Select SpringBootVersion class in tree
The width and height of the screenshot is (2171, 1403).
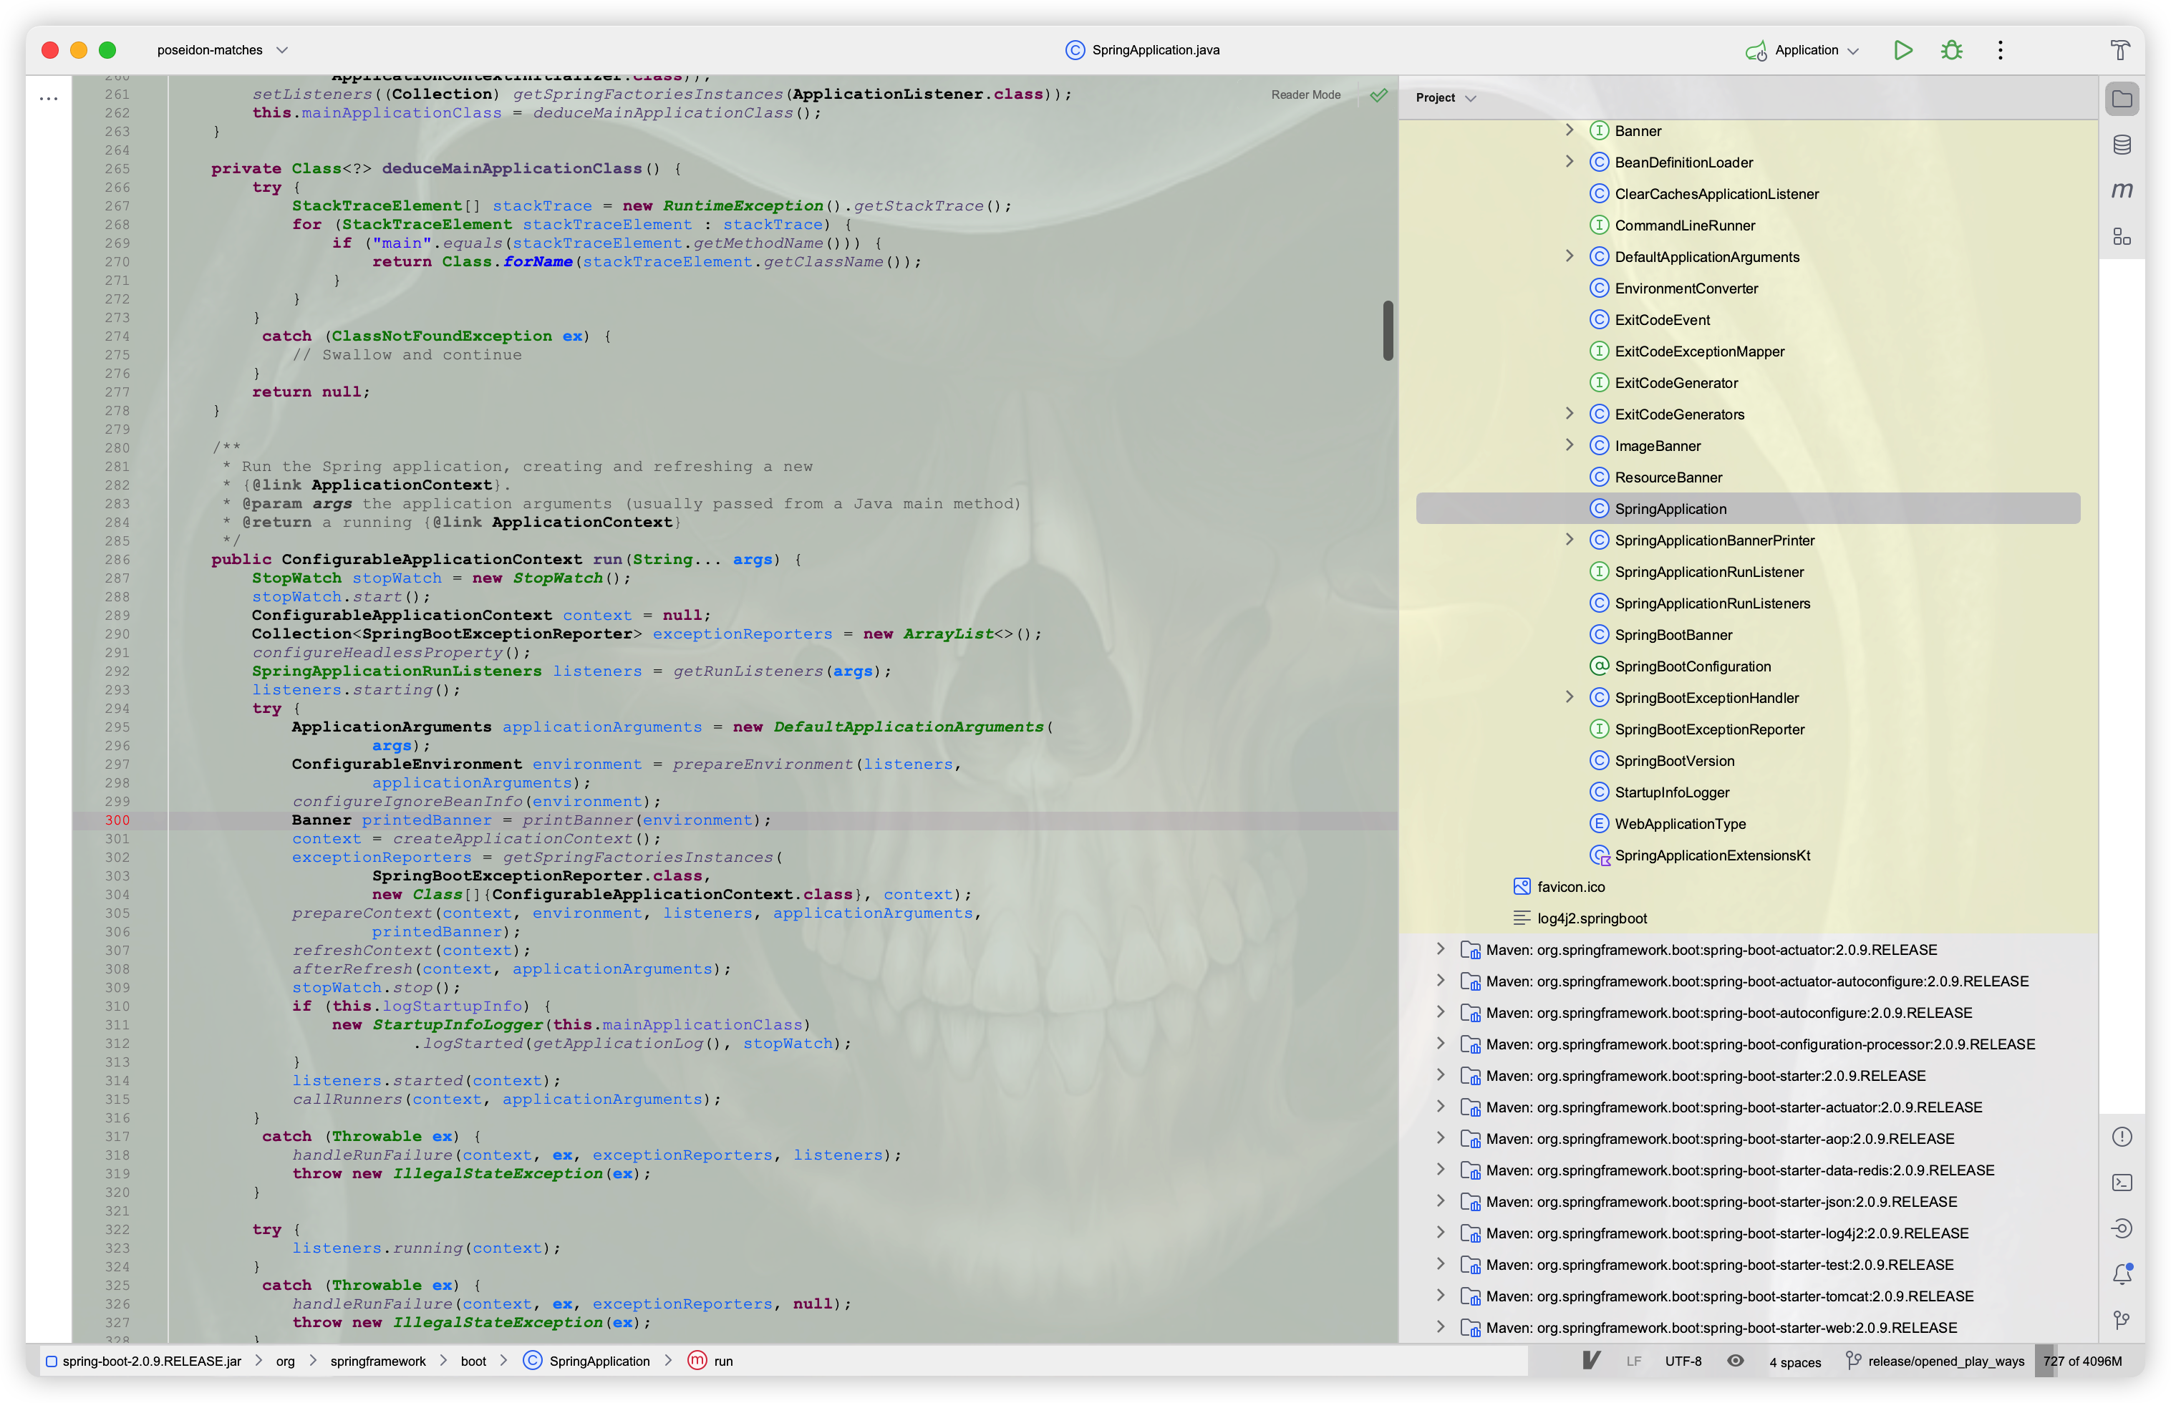point(1673,761)
